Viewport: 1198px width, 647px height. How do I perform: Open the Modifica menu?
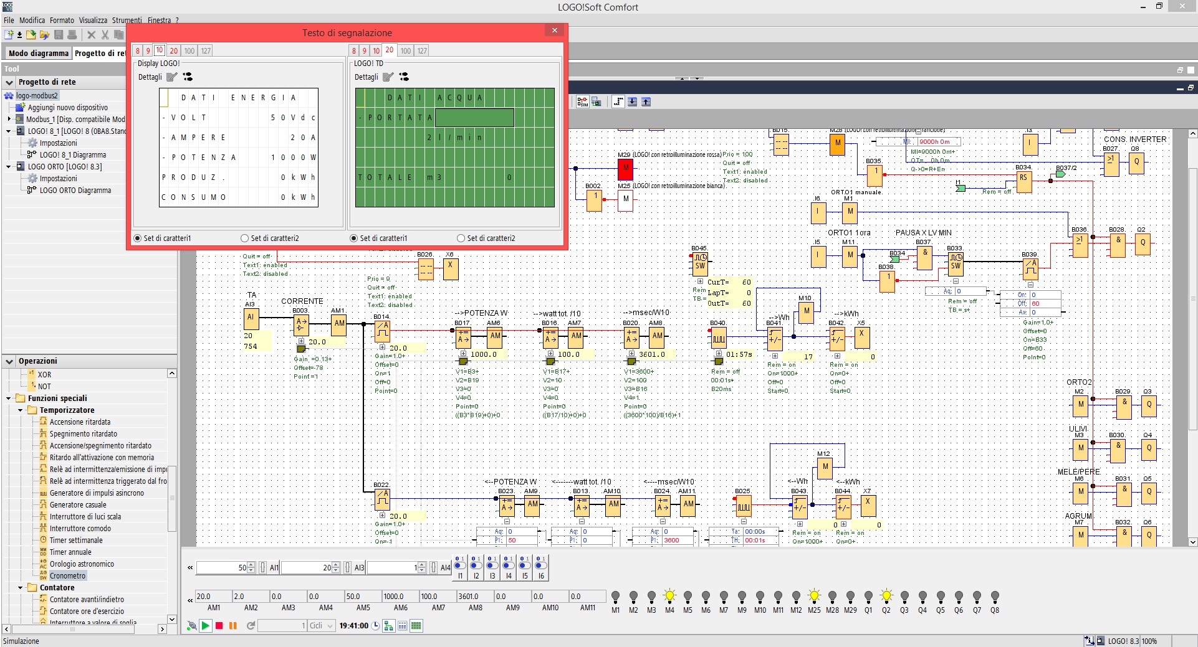32,20
